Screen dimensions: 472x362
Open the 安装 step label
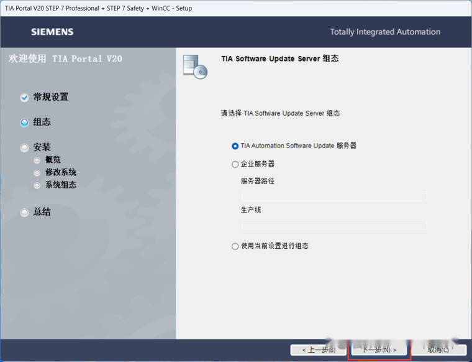(x=42, y=147)
